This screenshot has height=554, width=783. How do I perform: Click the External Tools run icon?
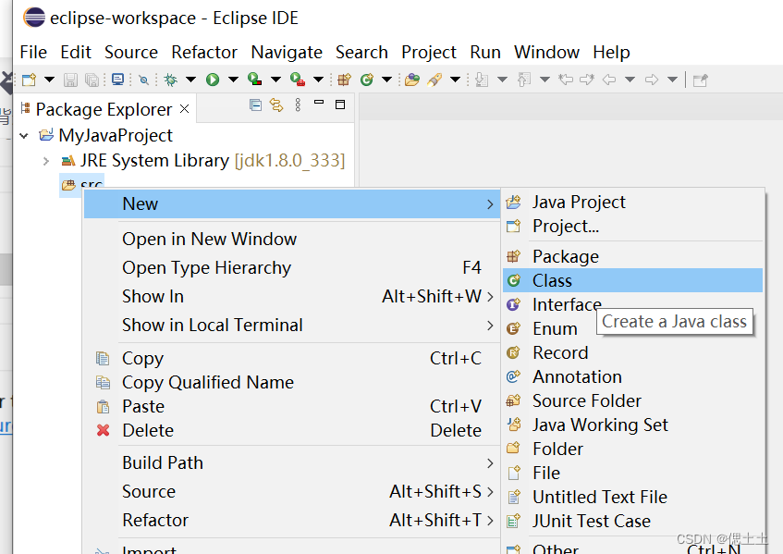pyautogui.click(x=298, y=80)
